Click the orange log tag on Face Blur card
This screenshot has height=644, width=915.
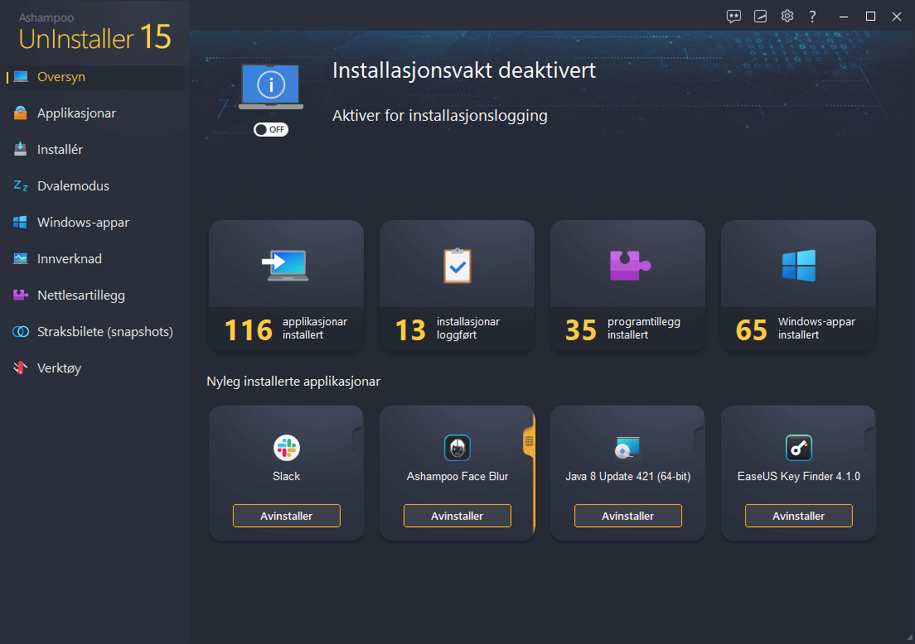click(529, 441)
